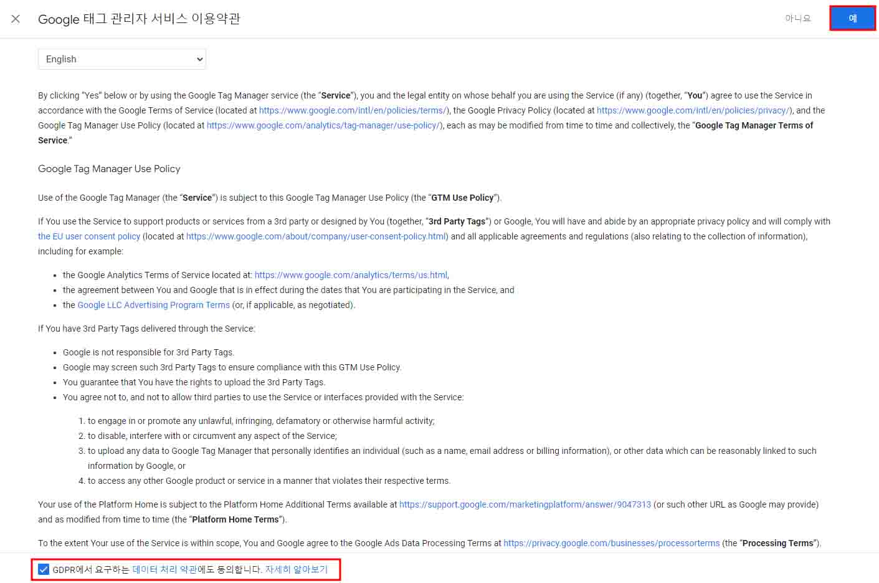879x583 pixels.
Task: Click the bold 'GTM Use Policy' text
Action: click(462, 198)
